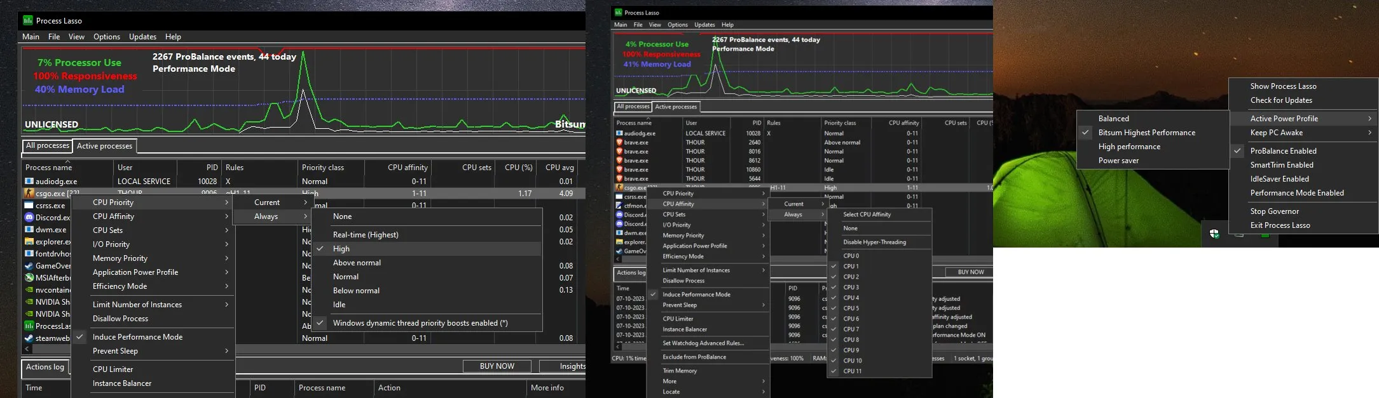Choose Exit Process Lasso in tray menu
This screenshot has height=398, width=1379.
tap(1303, 225)
